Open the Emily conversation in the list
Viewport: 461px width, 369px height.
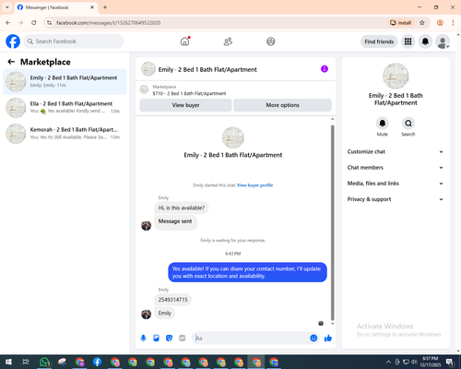click(x=65, y=82)
